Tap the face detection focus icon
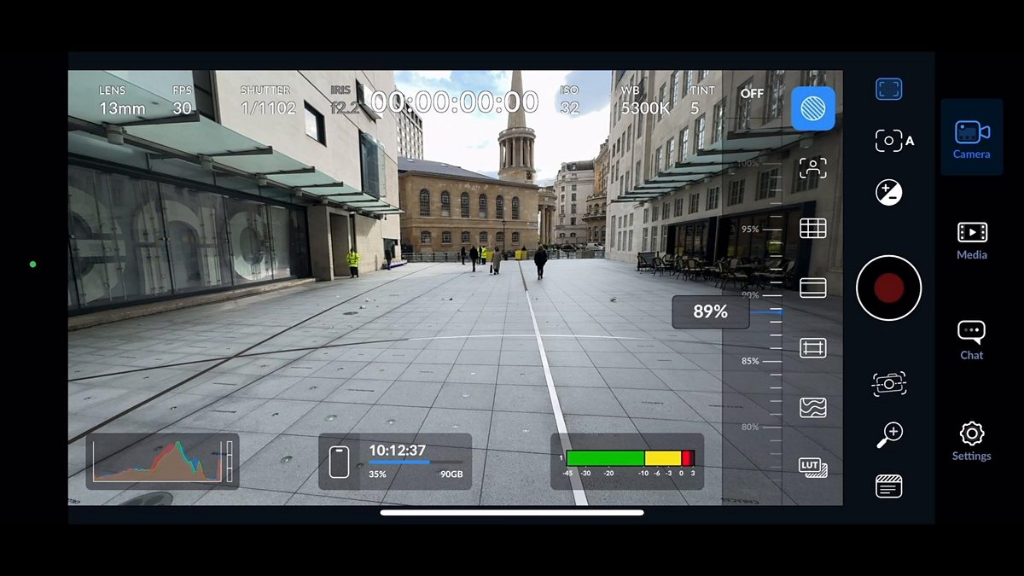 [812, 168]
